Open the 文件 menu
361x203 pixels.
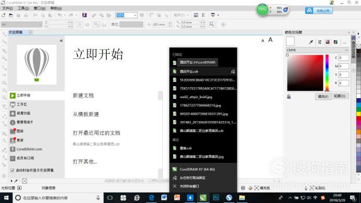(x=7, y=8)
